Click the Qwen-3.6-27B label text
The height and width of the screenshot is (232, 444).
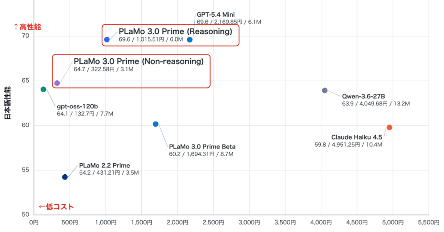click(363, 96)
